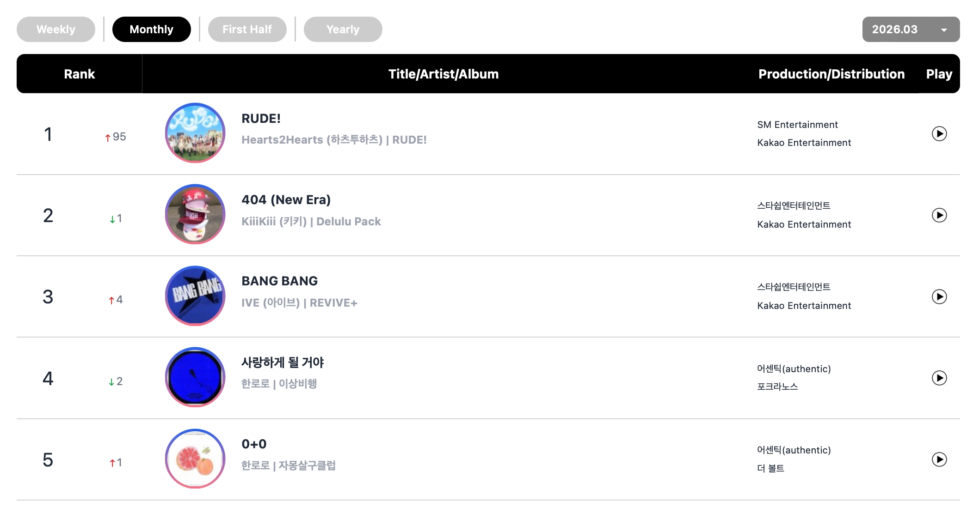
Task: Open the blue 이상비행 album cover
Action: 195,377
